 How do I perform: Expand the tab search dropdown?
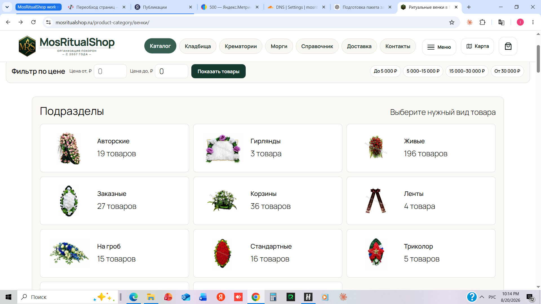(7, 7)
